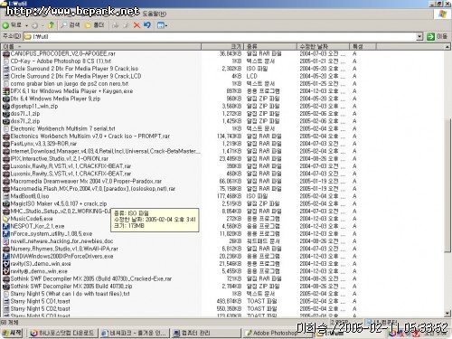Viewport: 452px width, 339px height.
Task: Select the DFX 6.1 Keygen.exe icon
Action: [x=5, y=91]
